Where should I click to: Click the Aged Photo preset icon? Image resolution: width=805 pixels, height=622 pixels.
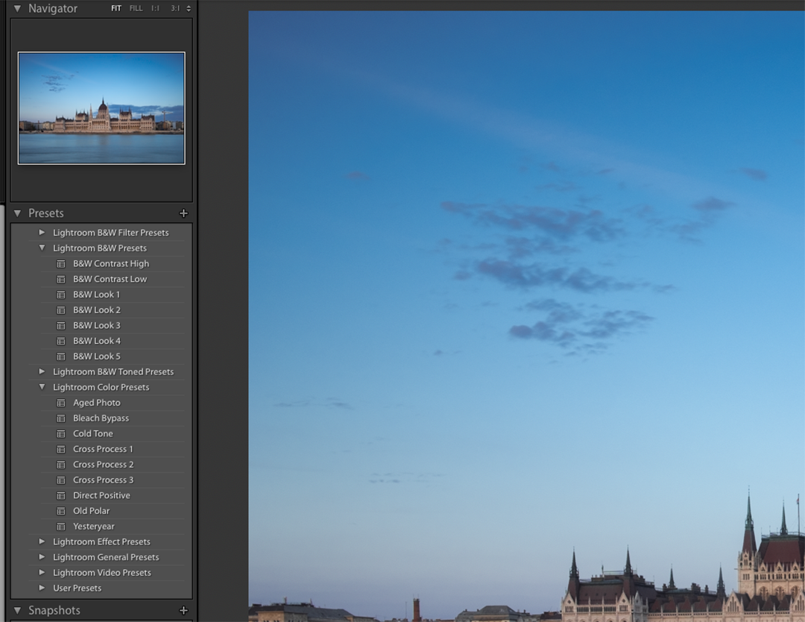click(x=61, y=403)
